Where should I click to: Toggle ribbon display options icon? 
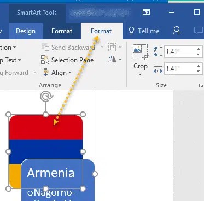tap(146, 12)
